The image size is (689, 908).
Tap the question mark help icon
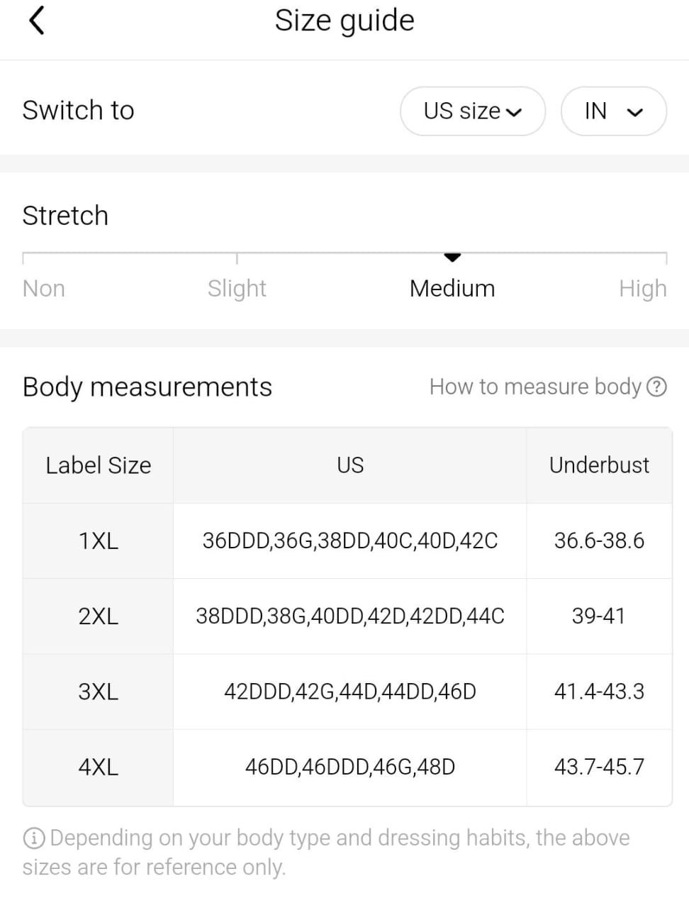click(658, 387)
